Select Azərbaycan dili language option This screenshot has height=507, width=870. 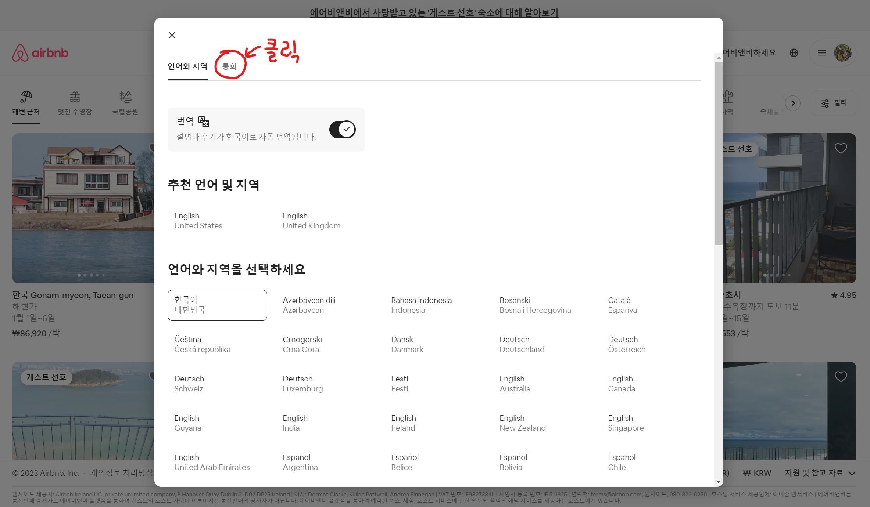(326, 305)
